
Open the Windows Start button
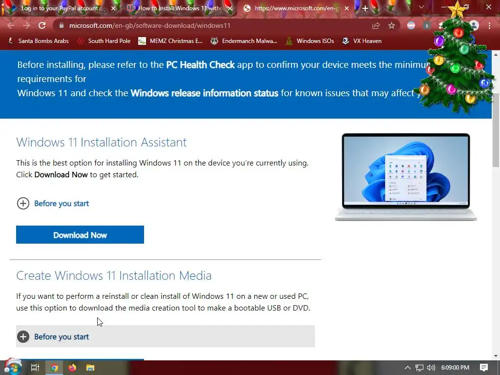coord(12,367)
